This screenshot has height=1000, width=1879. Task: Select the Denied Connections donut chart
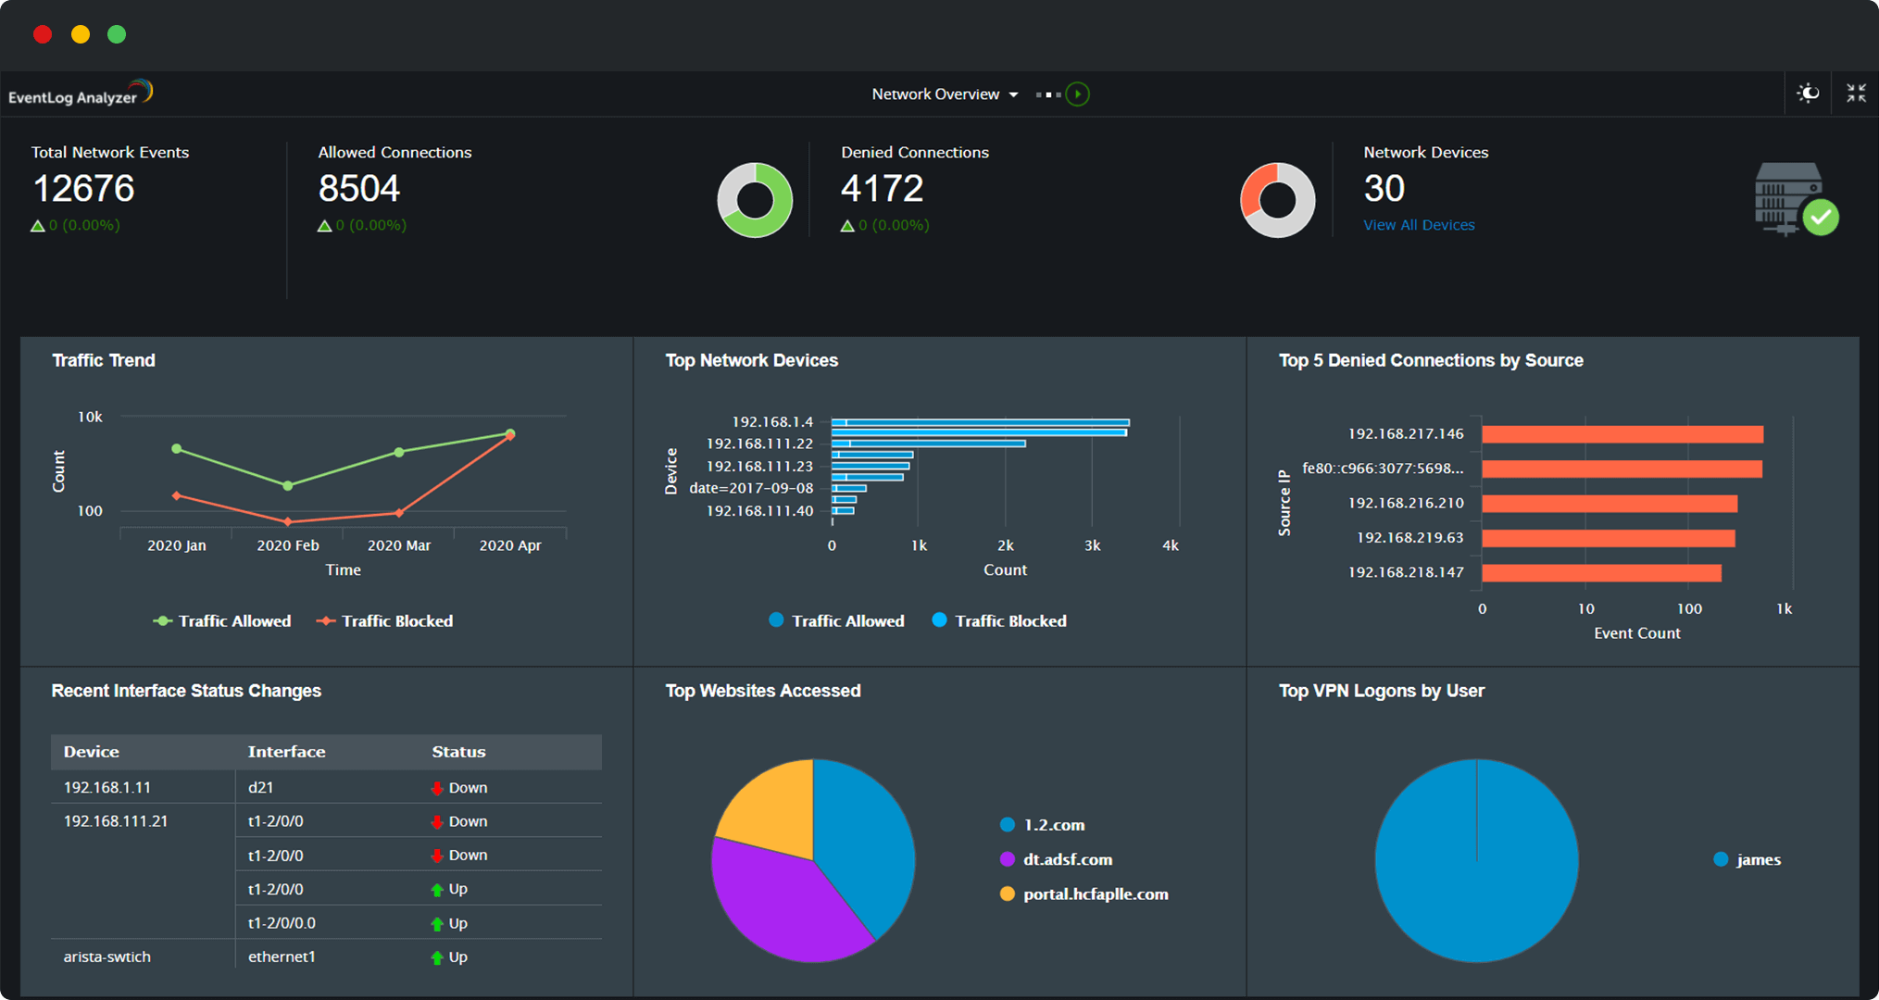pyautogui.click(x=1277, y=199)
